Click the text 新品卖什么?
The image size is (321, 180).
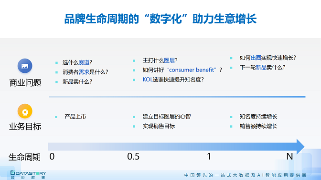[x=77, y=82]
